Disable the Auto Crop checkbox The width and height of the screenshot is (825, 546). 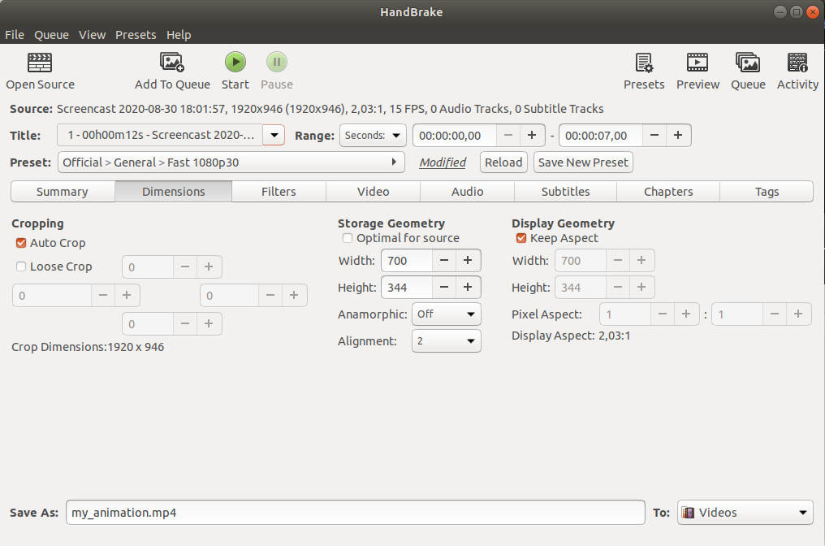click(21, 243)
